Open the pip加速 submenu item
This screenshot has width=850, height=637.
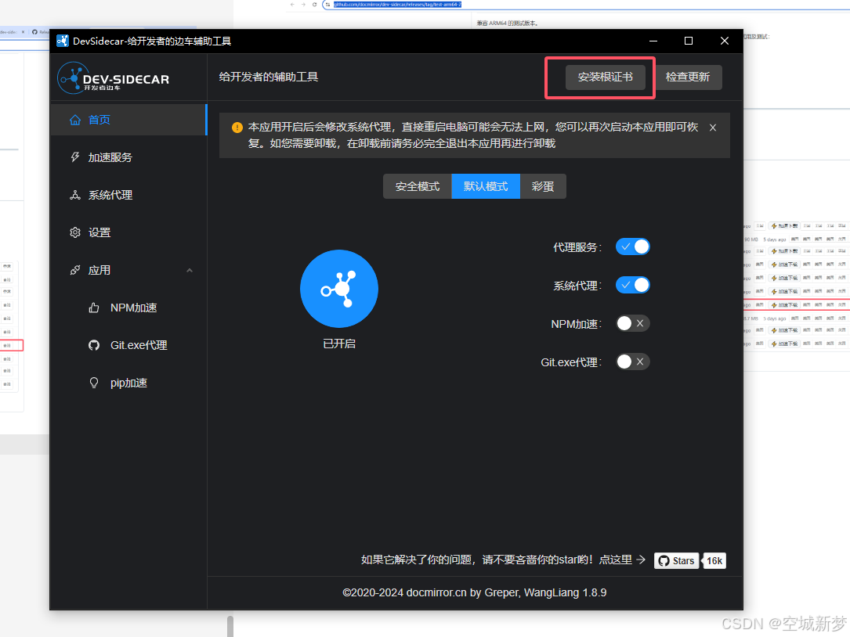pos(128,383)
